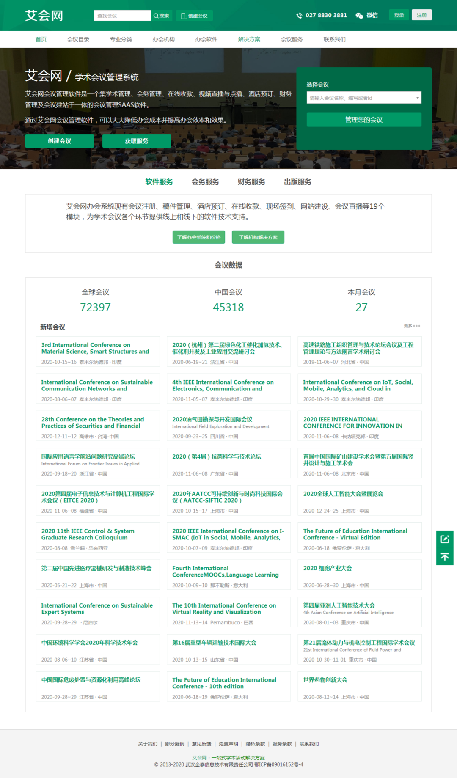Click the 注册 register button
Viewport: 457px width, 778px height.
[x=421, y=15]
